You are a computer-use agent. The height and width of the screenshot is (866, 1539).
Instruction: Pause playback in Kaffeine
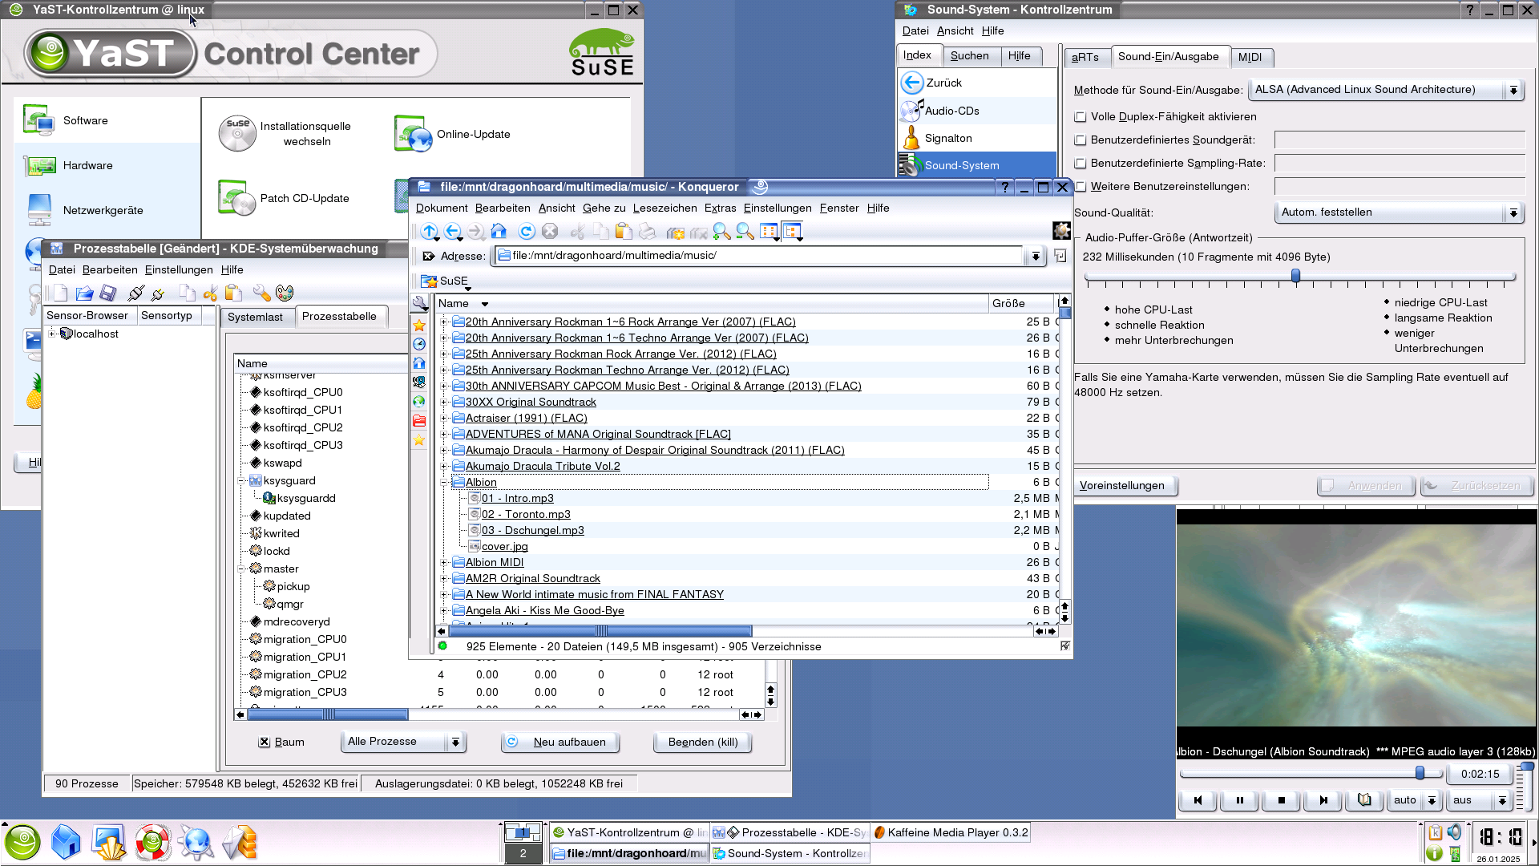[x=1240, y=800]
